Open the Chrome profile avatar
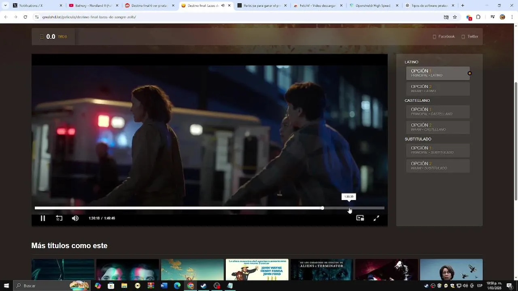This screenshot has width=518, height=291. coord(502,17)
